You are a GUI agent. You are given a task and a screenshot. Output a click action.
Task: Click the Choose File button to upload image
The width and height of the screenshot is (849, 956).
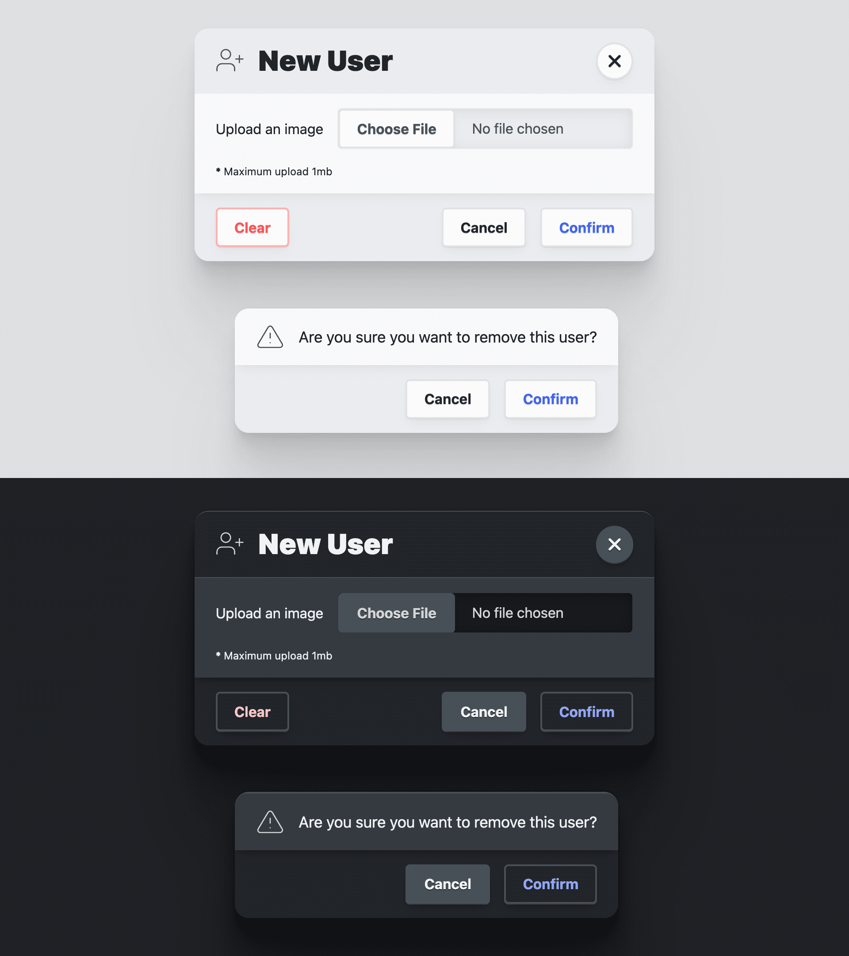click(x=397, y=129)
